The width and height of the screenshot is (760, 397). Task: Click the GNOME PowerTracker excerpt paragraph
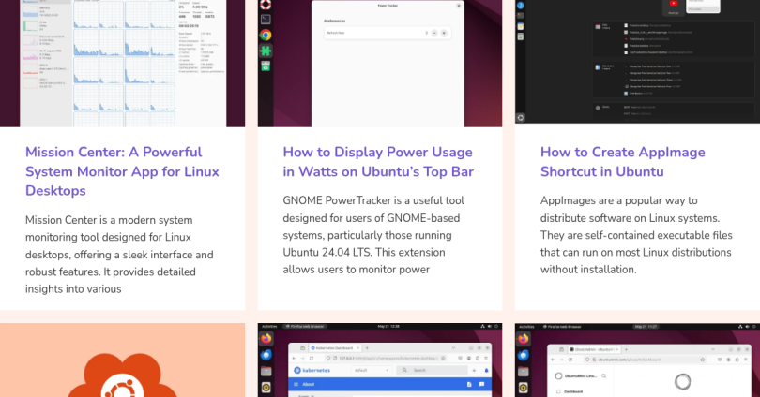377,235
